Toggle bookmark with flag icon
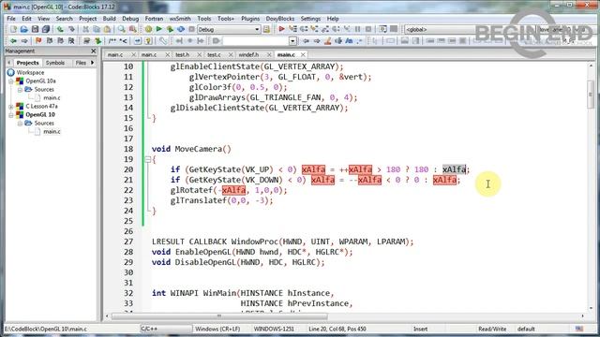Screen dimensions: 600x337 click(x=38, y=40)
